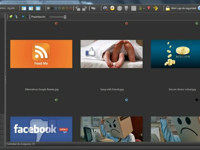Click the gray tag icon
The width and height of the screenshot is (200, 150).
[93, 8]
